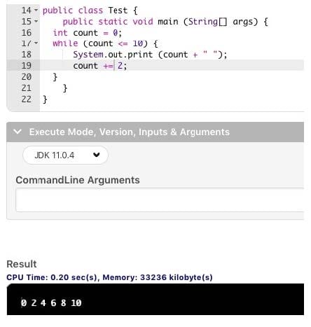Click line number 22 in the gutter
311x327 pixels.
click(x=26, y=99)
